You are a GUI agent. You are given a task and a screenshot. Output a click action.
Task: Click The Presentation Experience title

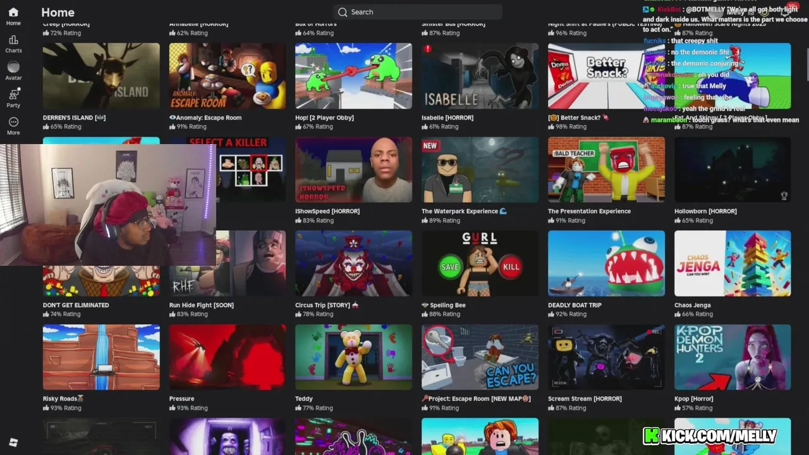(x=589, y=211)
